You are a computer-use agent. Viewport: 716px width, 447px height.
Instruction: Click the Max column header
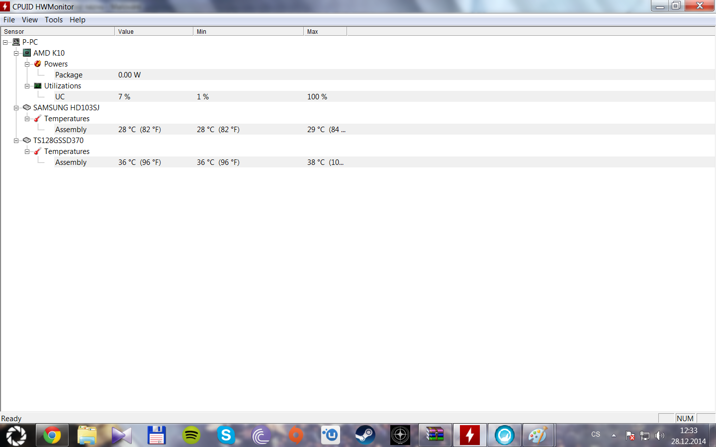pos(325,31)
